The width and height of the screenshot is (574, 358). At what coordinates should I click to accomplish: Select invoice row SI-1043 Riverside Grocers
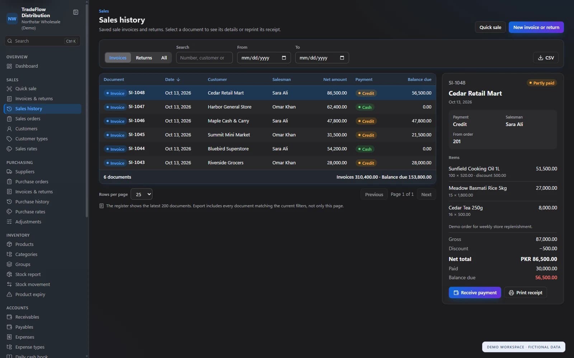tap(267, 163)
